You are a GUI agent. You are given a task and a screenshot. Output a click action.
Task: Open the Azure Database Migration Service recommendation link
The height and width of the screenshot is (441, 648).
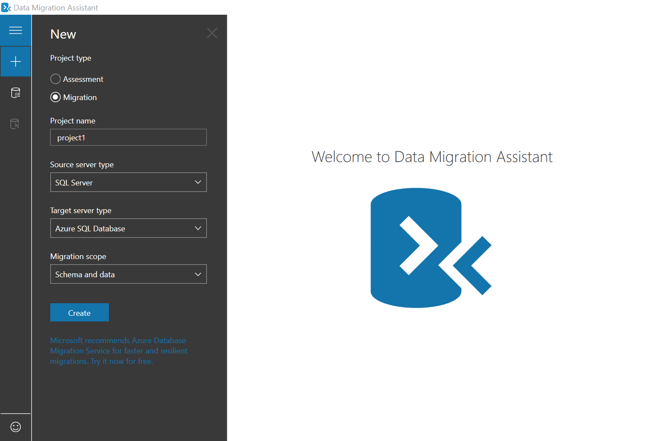coord(119,351)
